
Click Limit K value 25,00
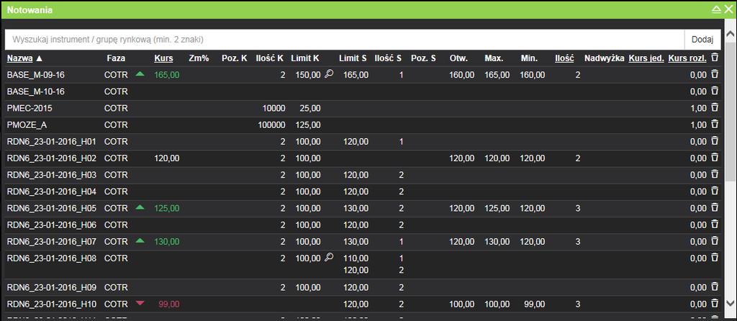pyautogui.click(x=310, y=108)
